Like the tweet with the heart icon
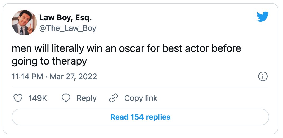Viewport: 283px width, 138px height. click(18, 98)
